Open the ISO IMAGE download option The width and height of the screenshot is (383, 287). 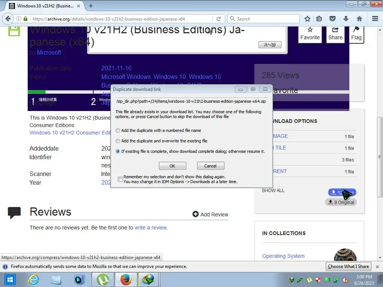(x=281, y=136)
